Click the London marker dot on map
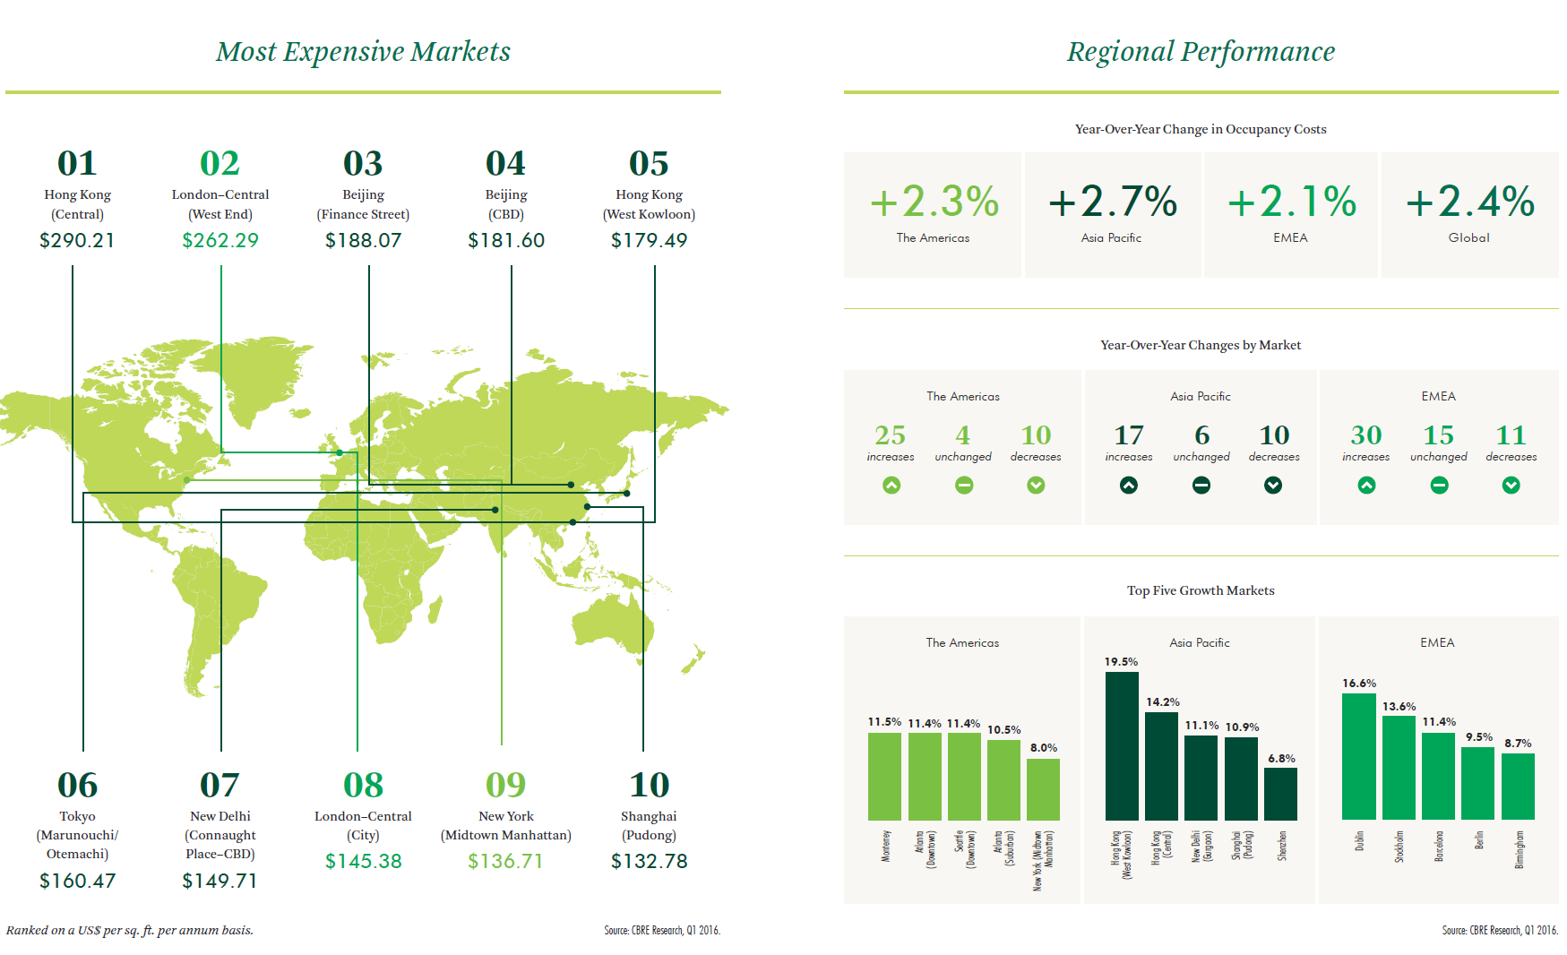The width and height of the screenshot is (1567, 955). (340, 452)
